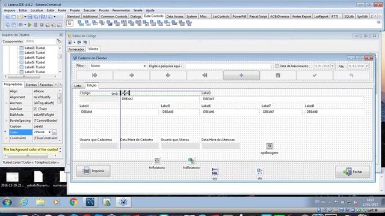
Task: Click the component filter icon in the Object Inspector
Action: 59,41
